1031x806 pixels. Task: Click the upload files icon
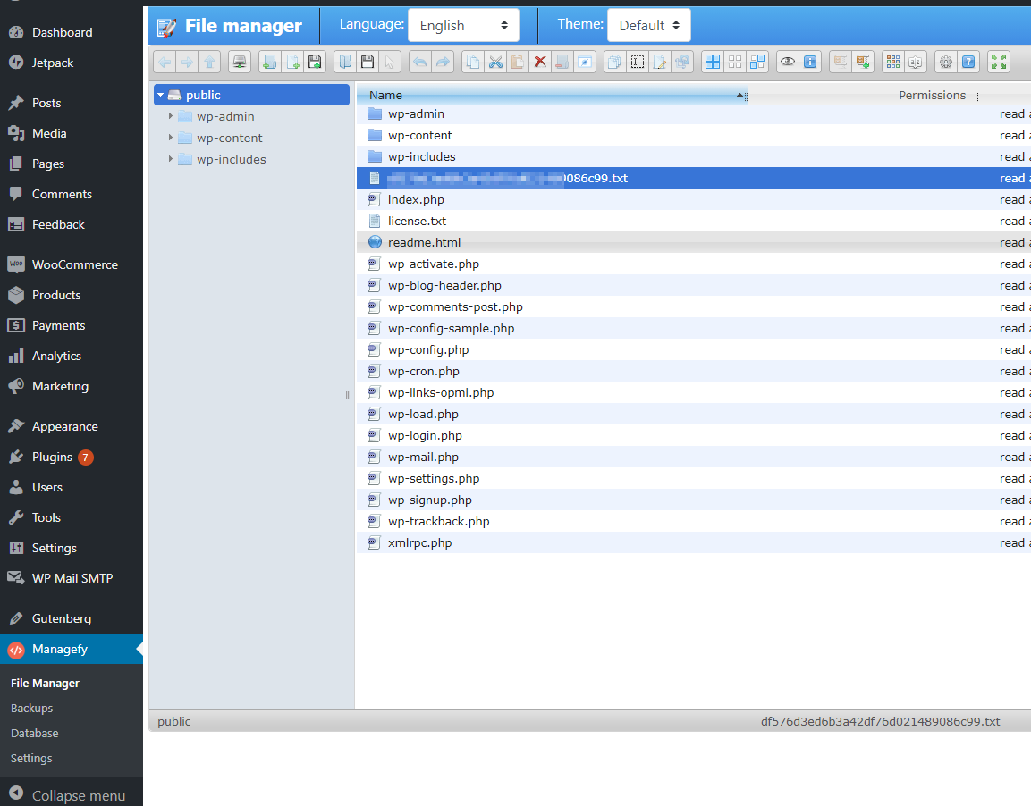[314, 63]
